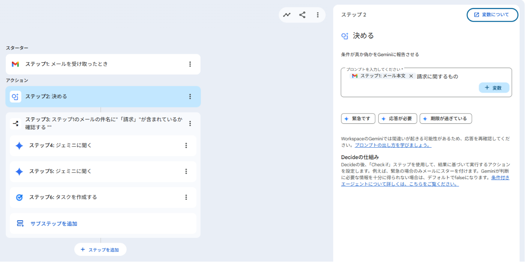Choose the 緊急です suggestion chip
The image size is (525, 262).
(358, 118)
